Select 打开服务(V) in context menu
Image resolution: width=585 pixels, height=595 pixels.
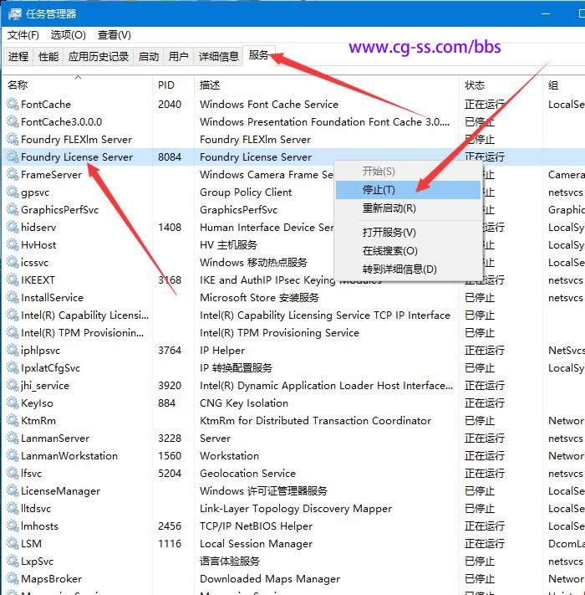click(389, 233)
